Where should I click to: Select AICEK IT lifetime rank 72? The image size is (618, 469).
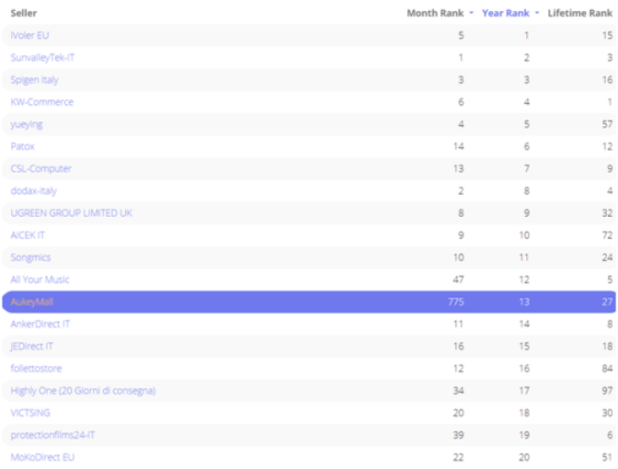pyautogui.click(x=607, y=235)
